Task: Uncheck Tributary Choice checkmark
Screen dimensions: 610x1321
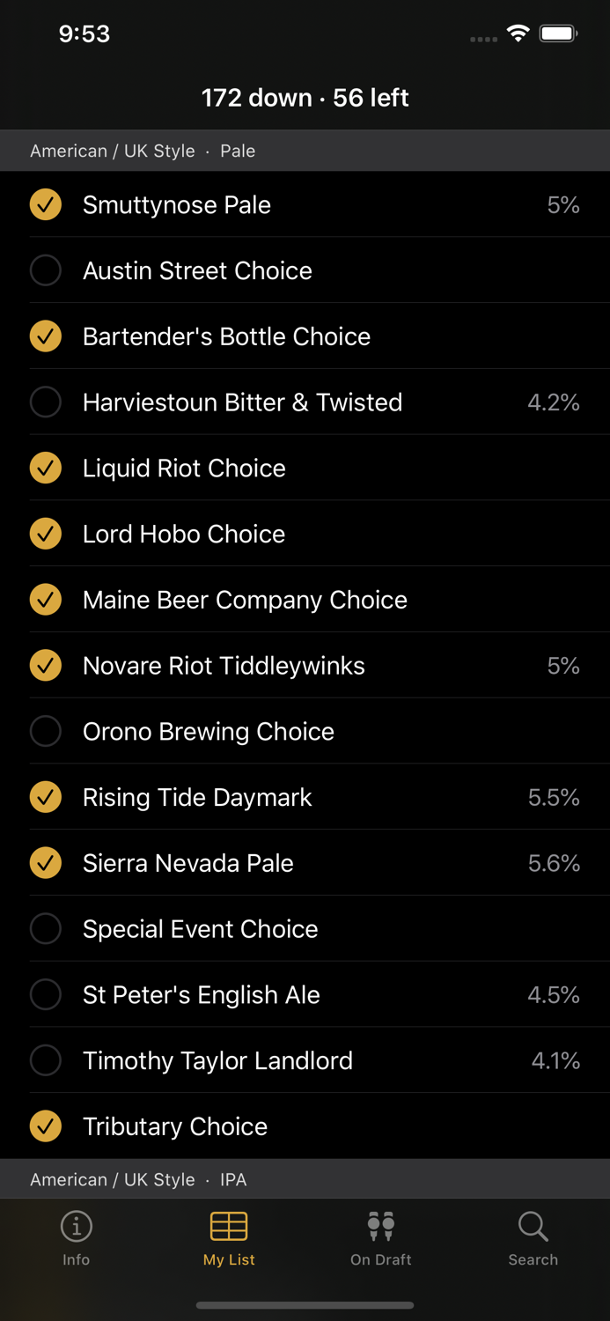Action: tap(46, 1126)
